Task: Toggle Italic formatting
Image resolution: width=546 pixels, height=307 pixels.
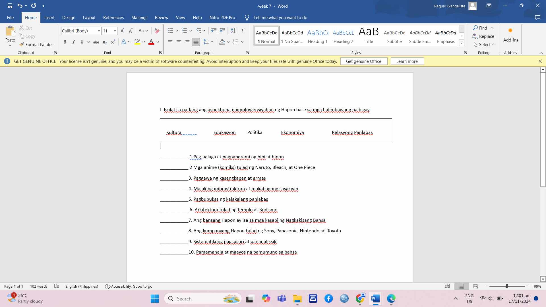Action: (73, 42)
